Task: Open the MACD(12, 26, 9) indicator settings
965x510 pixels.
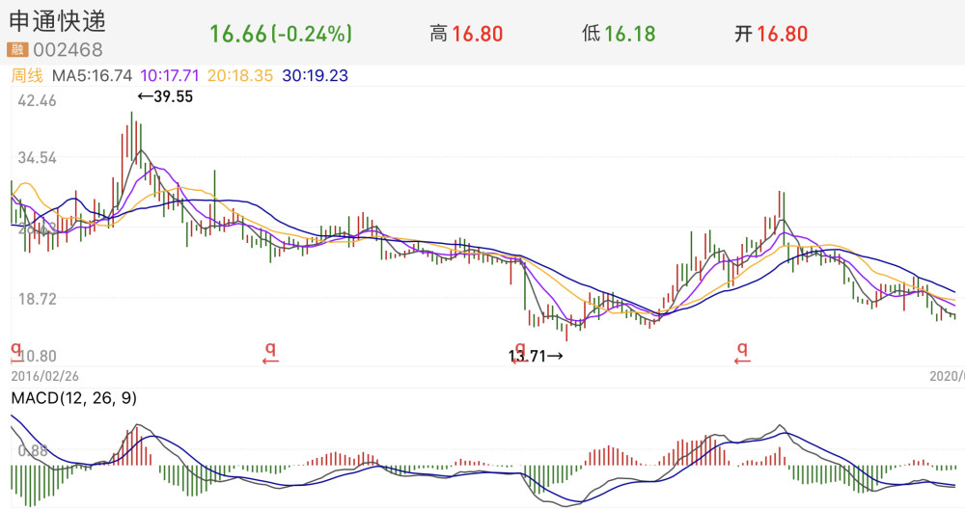Action: pyautogui.click(x=74, y=398)
